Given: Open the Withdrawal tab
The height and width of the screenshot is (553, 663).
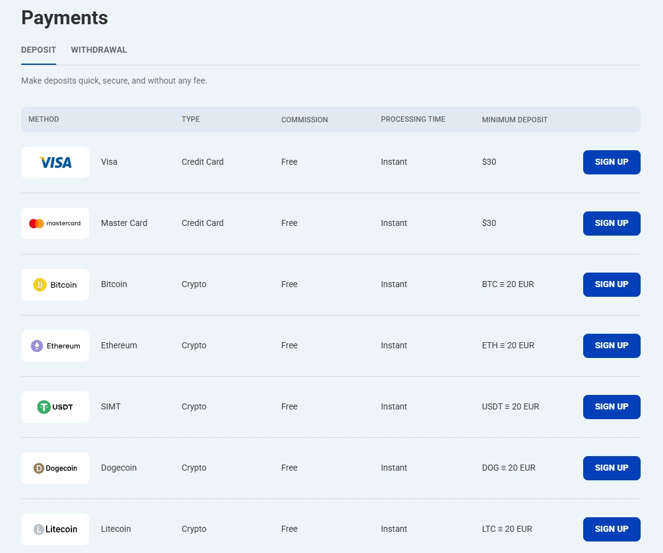Looking at the screenshot, I should (99, 50).
